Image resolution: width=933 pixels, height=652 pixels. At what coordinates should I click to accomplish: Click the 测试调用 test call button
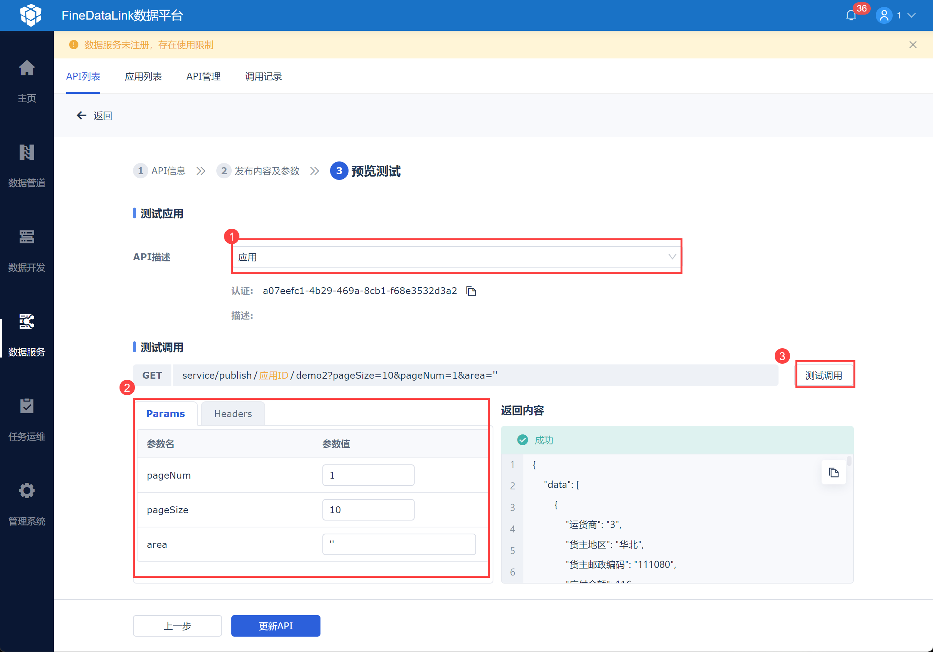(x=824, y=375)
